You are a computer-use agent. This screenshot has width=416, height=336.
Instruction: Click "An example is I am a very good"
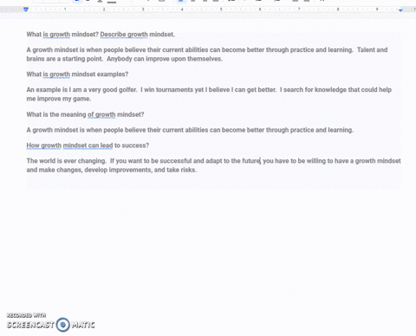coord(72,90)
